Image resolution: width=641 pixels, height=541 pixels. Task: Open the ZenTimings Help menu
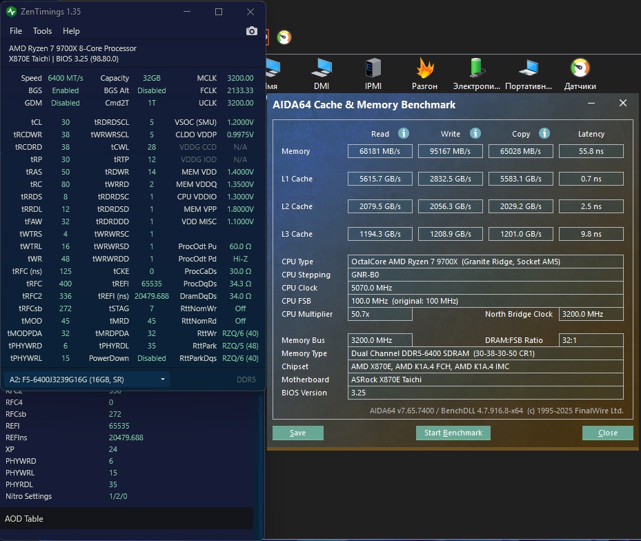tap(71, 31)
